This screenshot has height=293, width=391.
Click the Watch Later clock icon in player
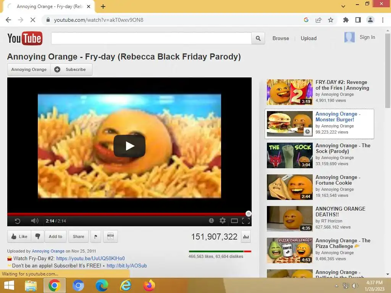[211, 221]
